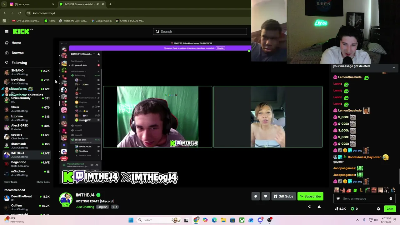Subscribe to IMTHEJ4 channel
The image size is (400, 225).
pyautogui.click(x=310, y=196)
